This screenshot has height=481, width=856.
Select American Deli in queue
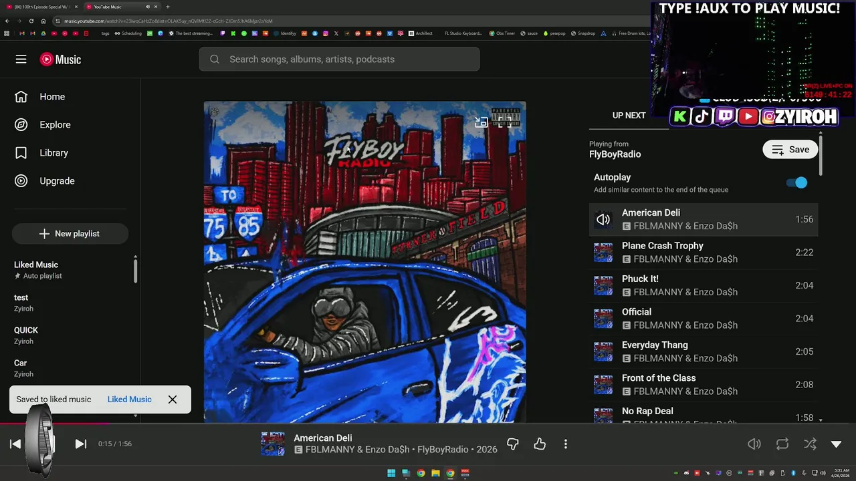[x=704, y=219]
